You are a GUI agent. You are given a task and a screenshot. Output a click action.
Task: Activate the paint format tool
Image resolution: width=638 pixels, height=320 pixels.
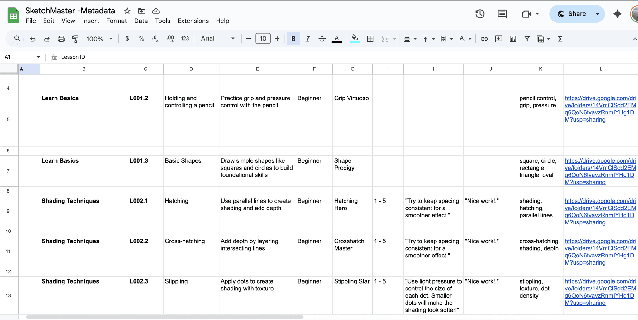click(75, 39)
